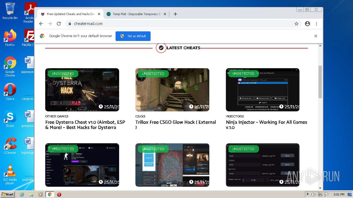Click the address bar URL cheatermad.com
The image size is (353, 198).
88,24
